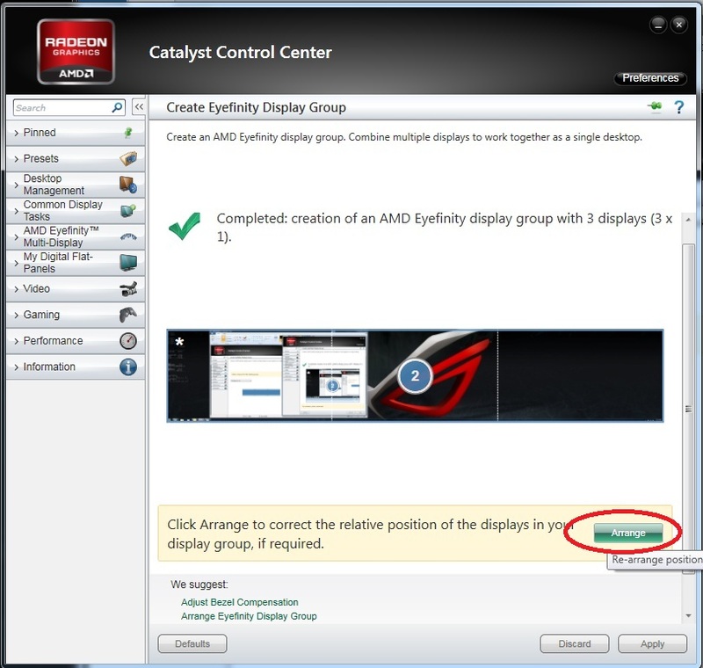Click the My Digital Flat-Panels monitor icon
The width and height of the screenshot is (703, 668).
click(x=128, y=263)
